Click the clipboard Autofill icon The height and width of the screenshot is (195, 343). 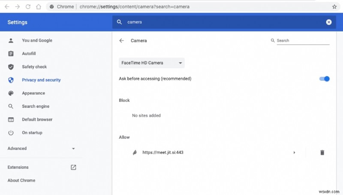(11, 54)
